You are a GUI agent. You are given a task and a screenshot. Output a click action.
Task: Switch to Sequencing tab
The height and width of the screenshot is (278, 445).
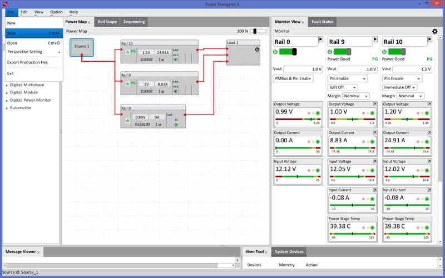[x=134, y=22]
